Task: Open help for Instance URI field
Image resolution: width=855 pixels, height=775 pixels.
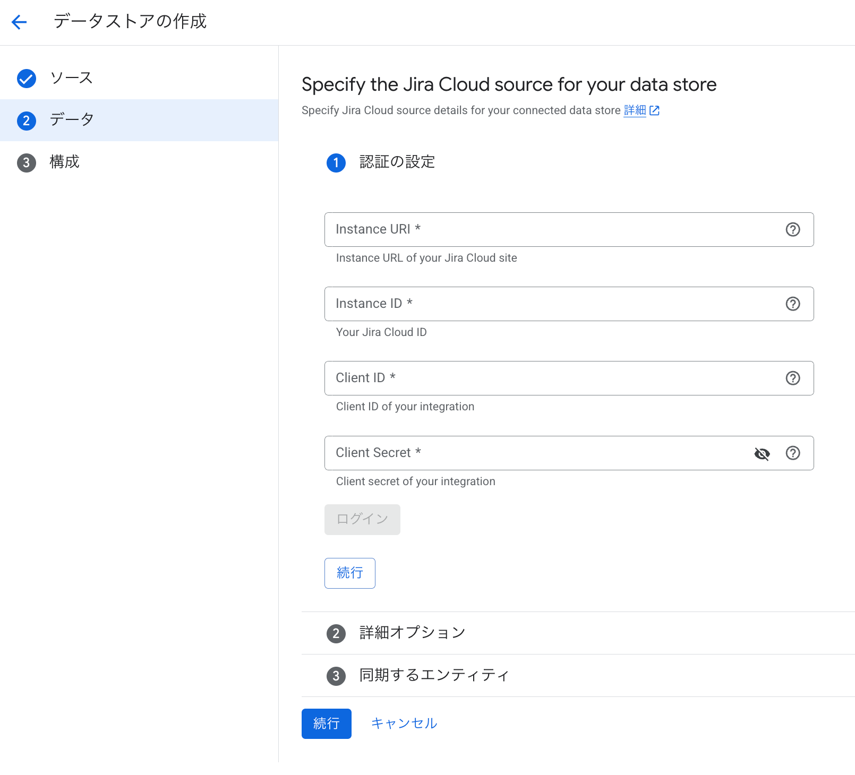Action: tap(793, 229)
